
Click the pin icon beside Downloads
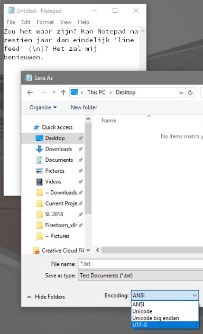[80, 150]
